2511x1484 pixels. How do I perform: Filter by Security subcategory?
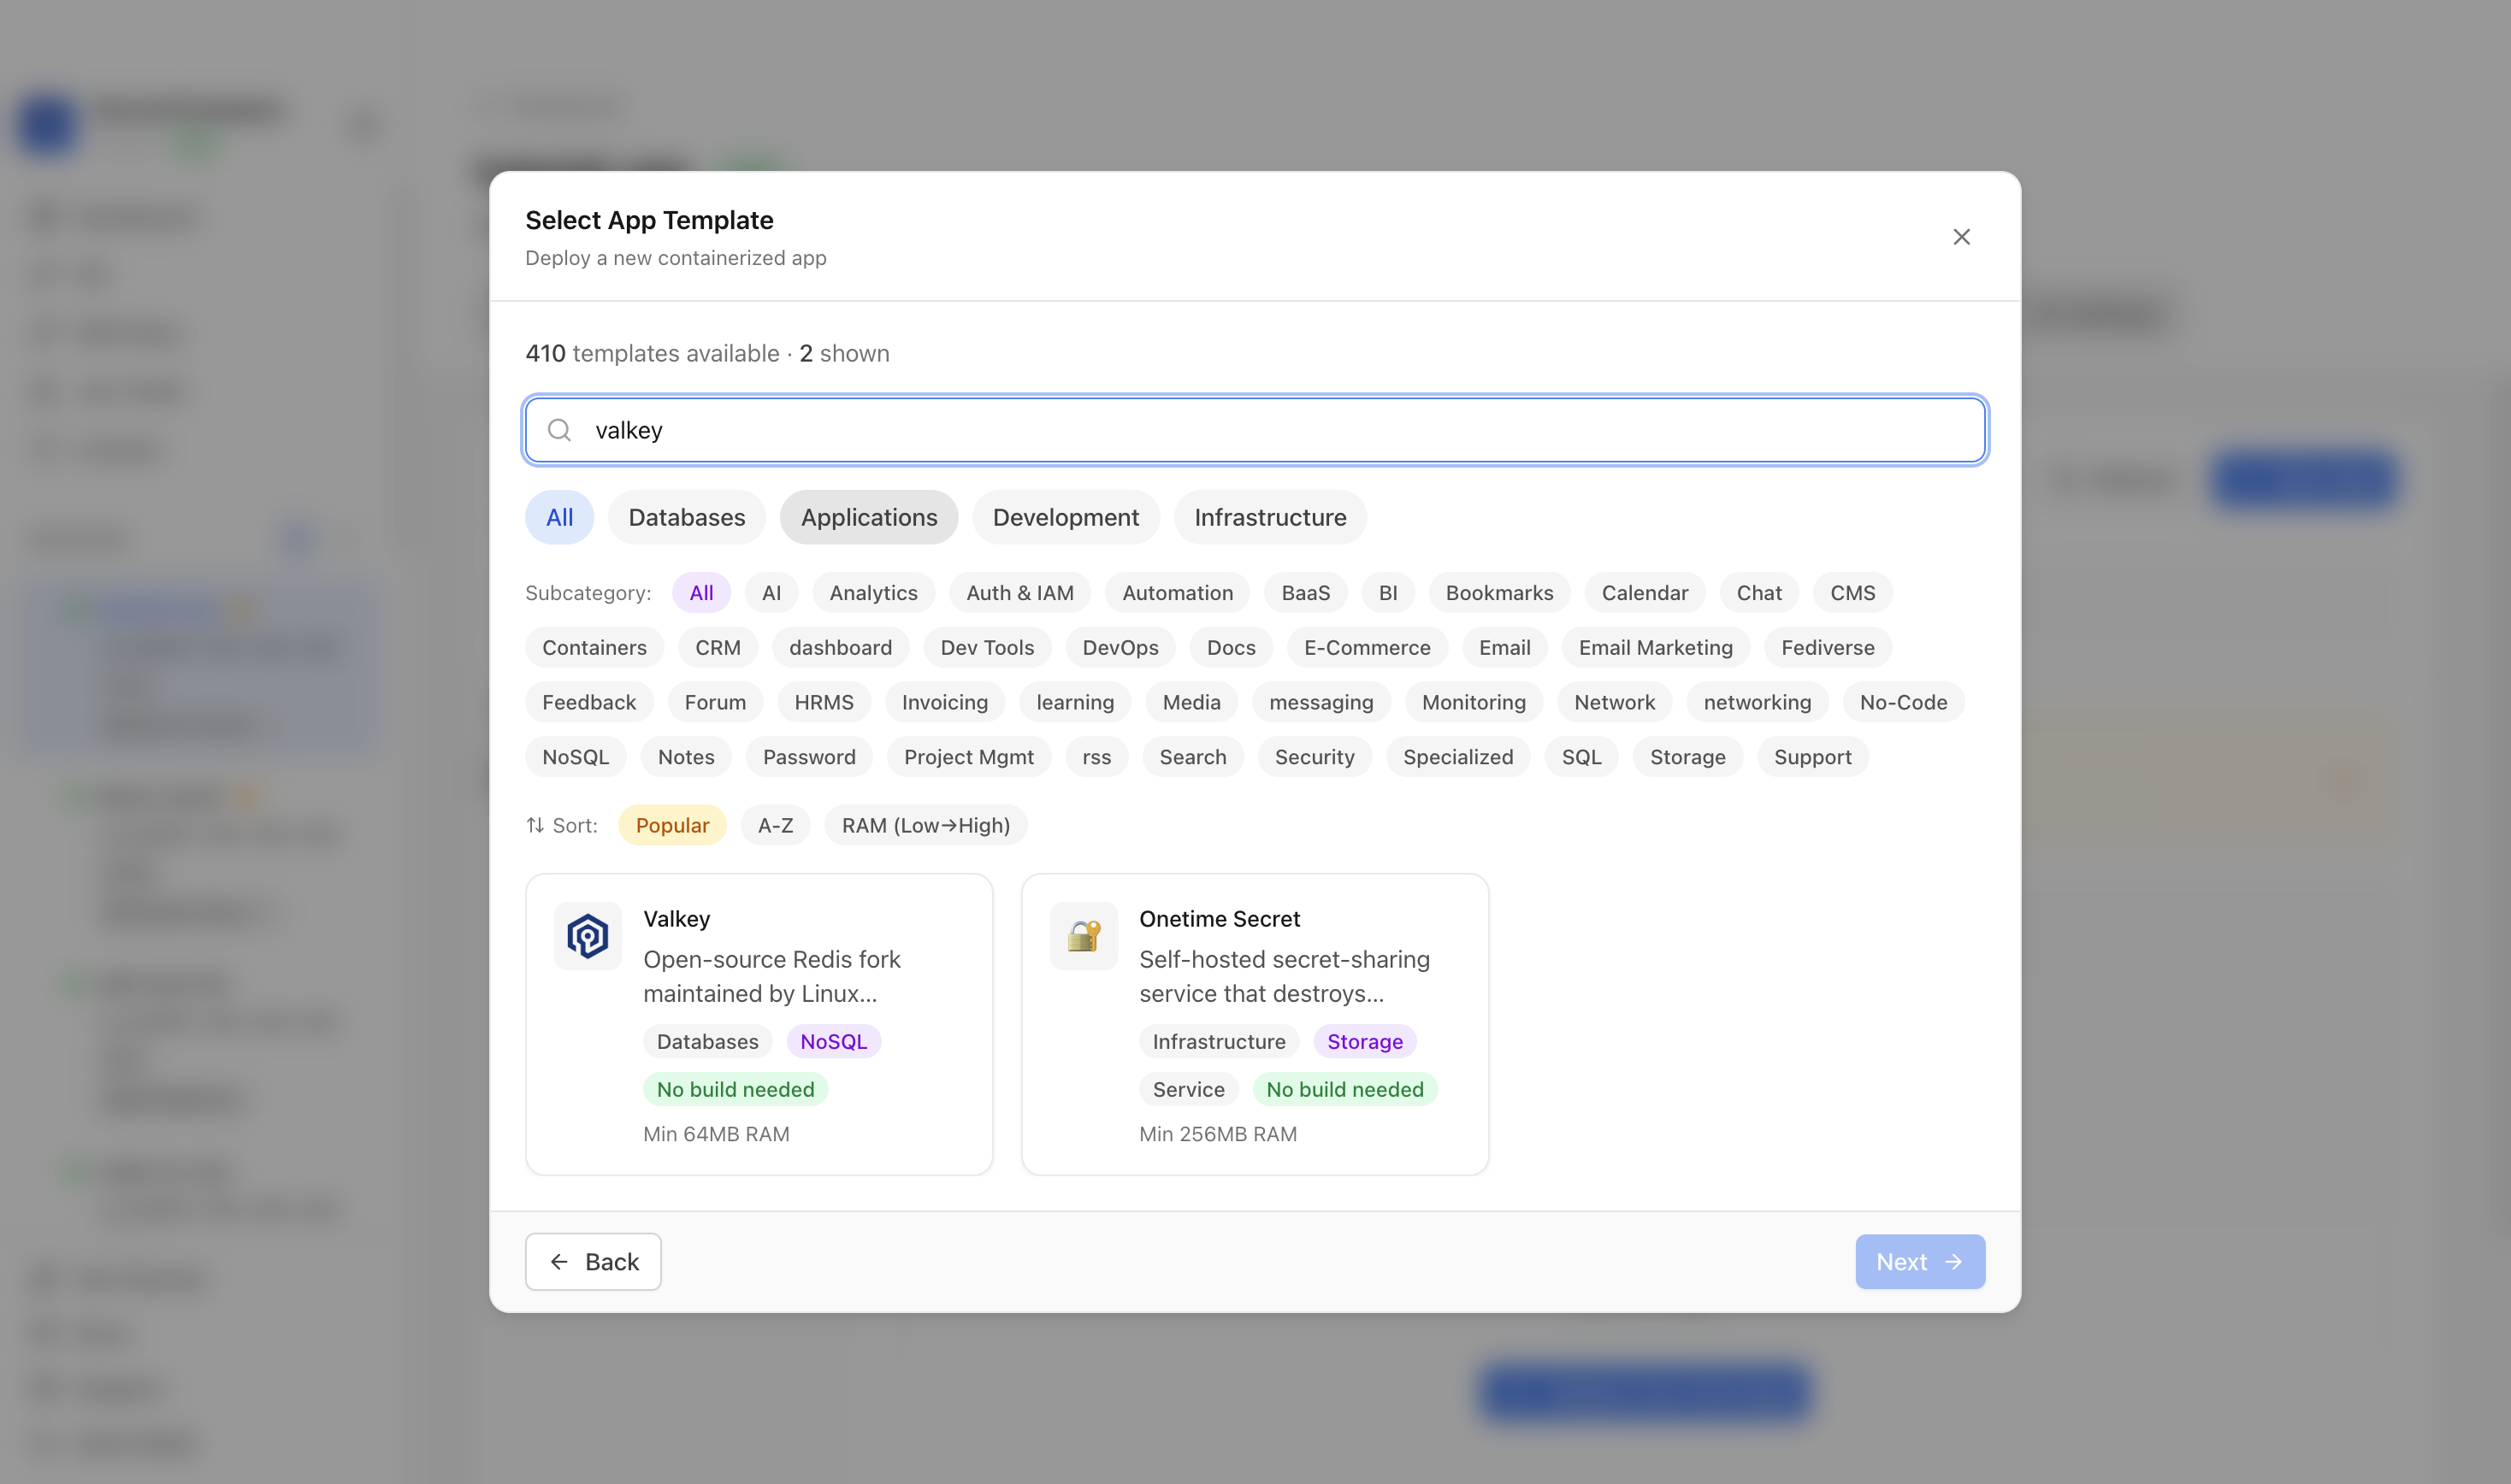[x=1314, y=757]
